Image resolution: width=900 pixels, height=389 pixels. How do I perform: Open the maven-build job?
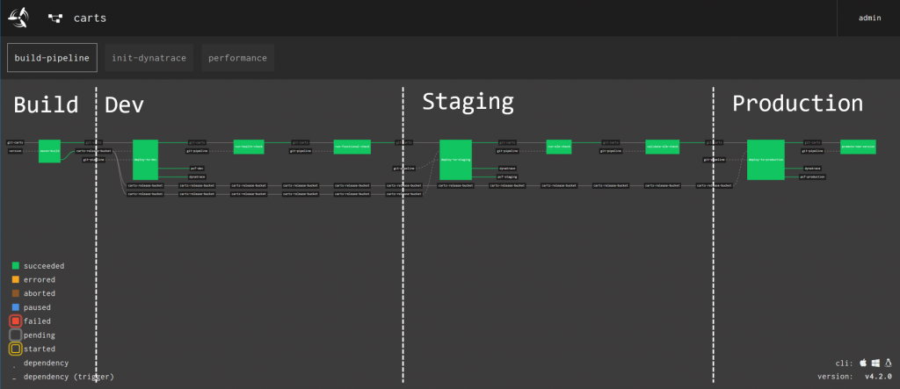pos(49,151)
